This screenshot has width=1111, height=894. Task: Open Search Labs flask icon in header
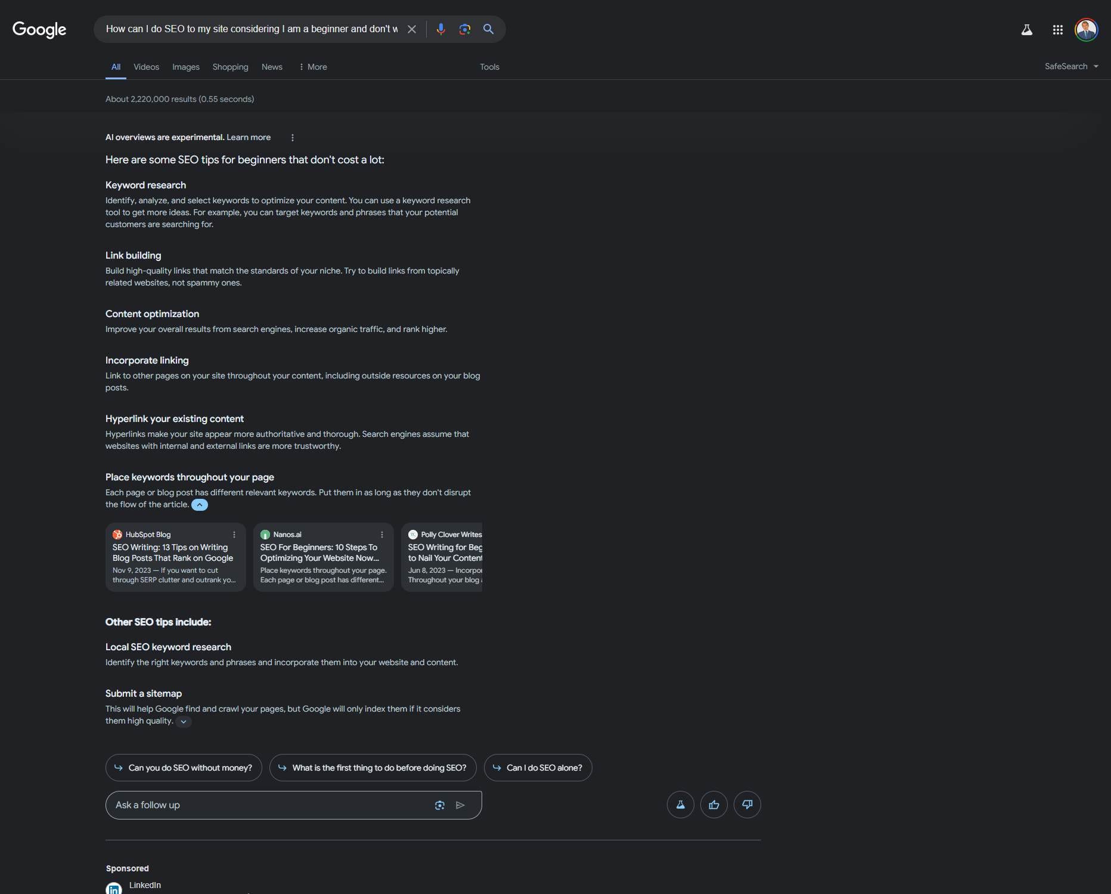[1026, 30]
